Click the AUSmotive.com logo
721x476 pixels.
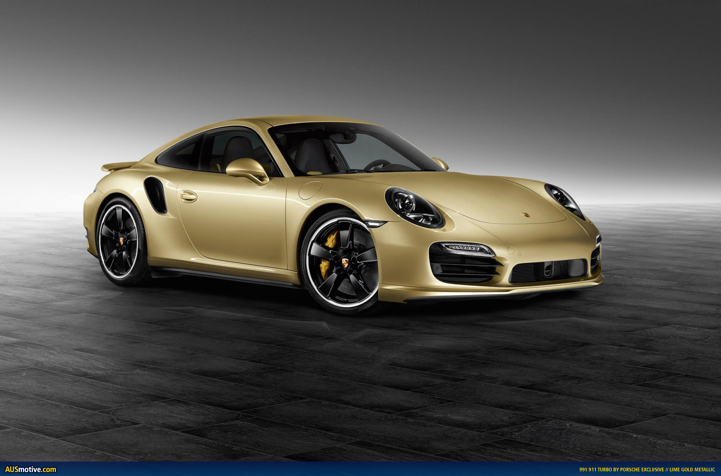click(31, 470)
